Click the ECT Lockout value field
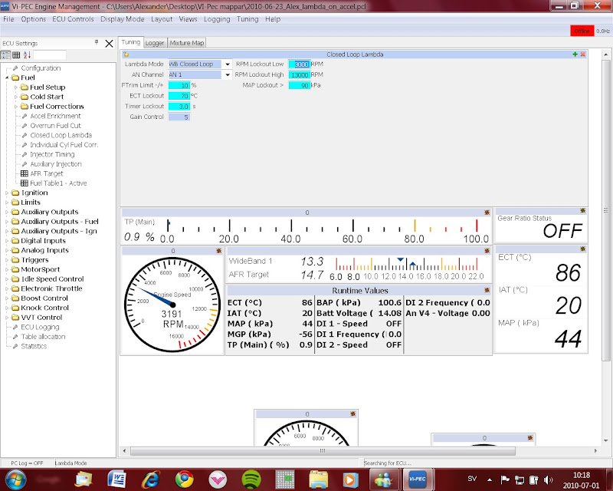613x491 pixels. [x=179, y=96]
